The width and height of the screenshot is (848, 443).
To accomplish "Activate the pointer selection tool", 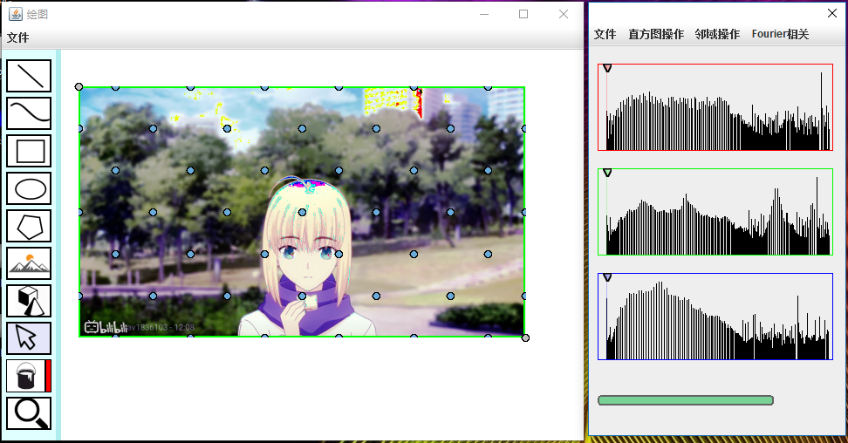I will [29, 338].
